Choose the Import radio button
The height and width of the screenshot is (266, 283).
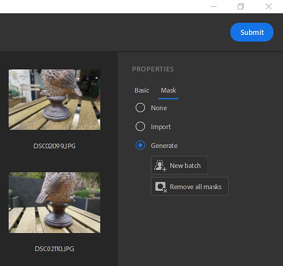pos(140,126)
